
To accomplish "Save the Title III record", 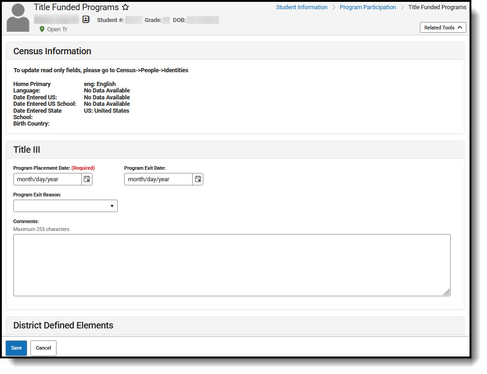I will [x=16, y=348].
